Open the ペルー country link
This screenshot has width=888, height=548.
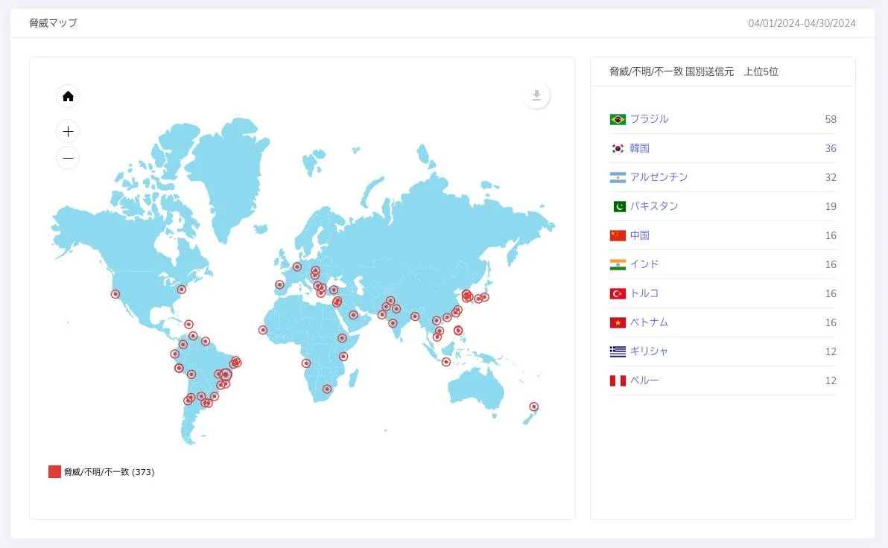(x=644, y=380)
